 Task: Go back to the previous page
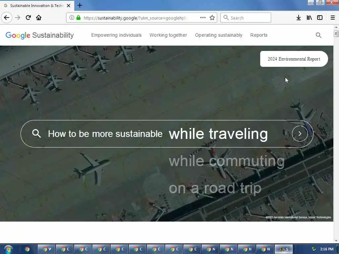pos(7,18)
